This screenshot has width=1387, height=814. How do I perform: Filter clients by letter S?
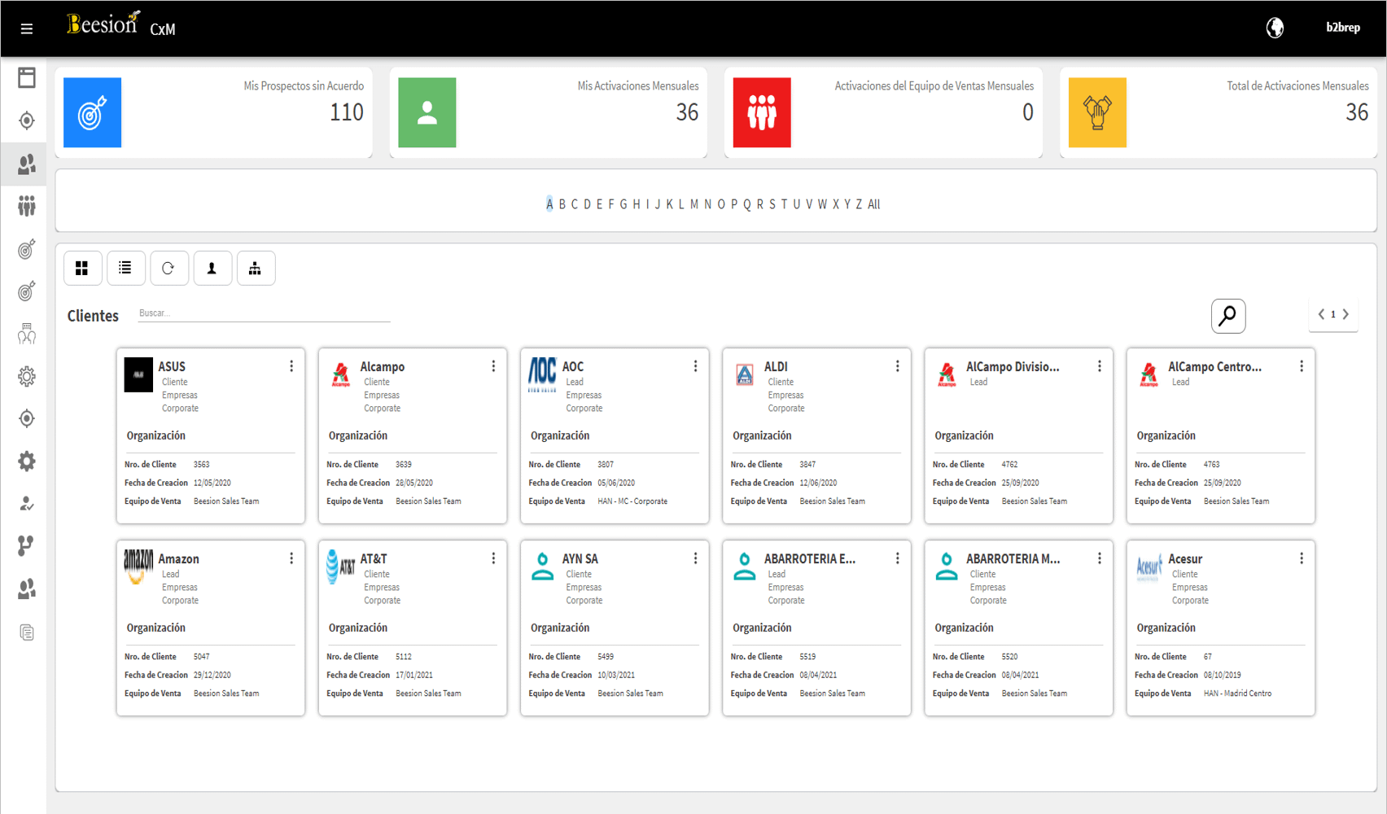pos(772,204)
